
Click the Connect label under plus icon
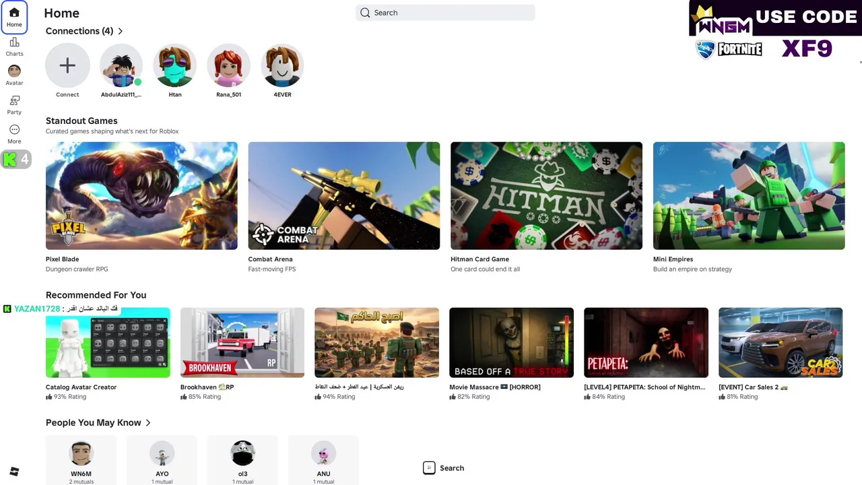click(67, 95)
